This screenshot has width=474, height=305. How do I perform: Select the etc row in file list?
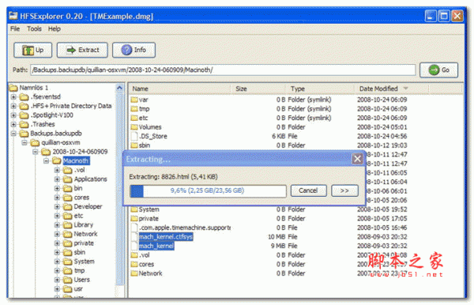[269, 118]
